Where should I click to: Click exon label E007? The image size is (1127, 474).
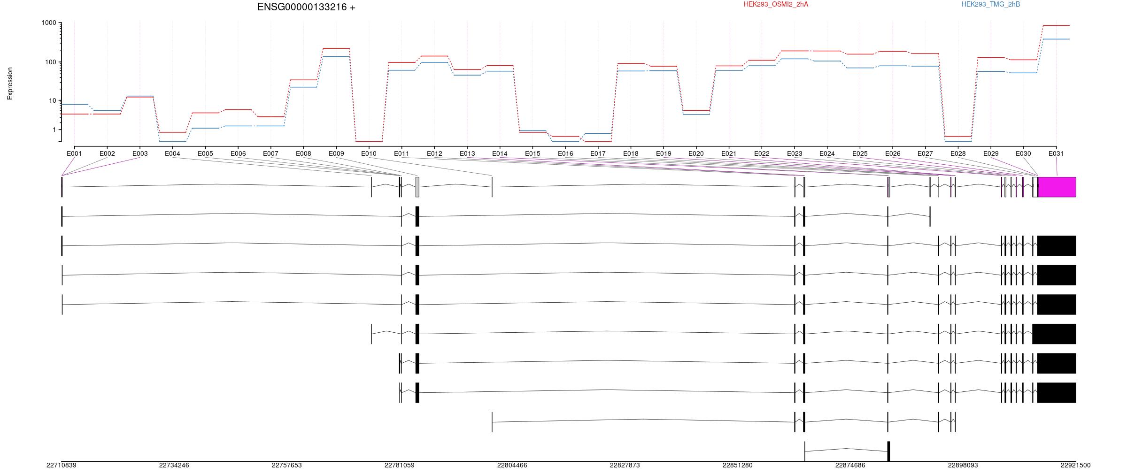(270, 153)
